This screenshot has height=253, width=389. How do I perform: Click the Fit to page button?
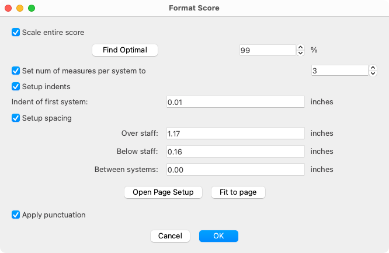238,192
